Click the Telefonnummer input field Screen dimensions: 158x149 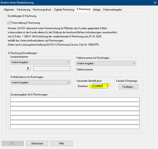[x=98, y=74]
